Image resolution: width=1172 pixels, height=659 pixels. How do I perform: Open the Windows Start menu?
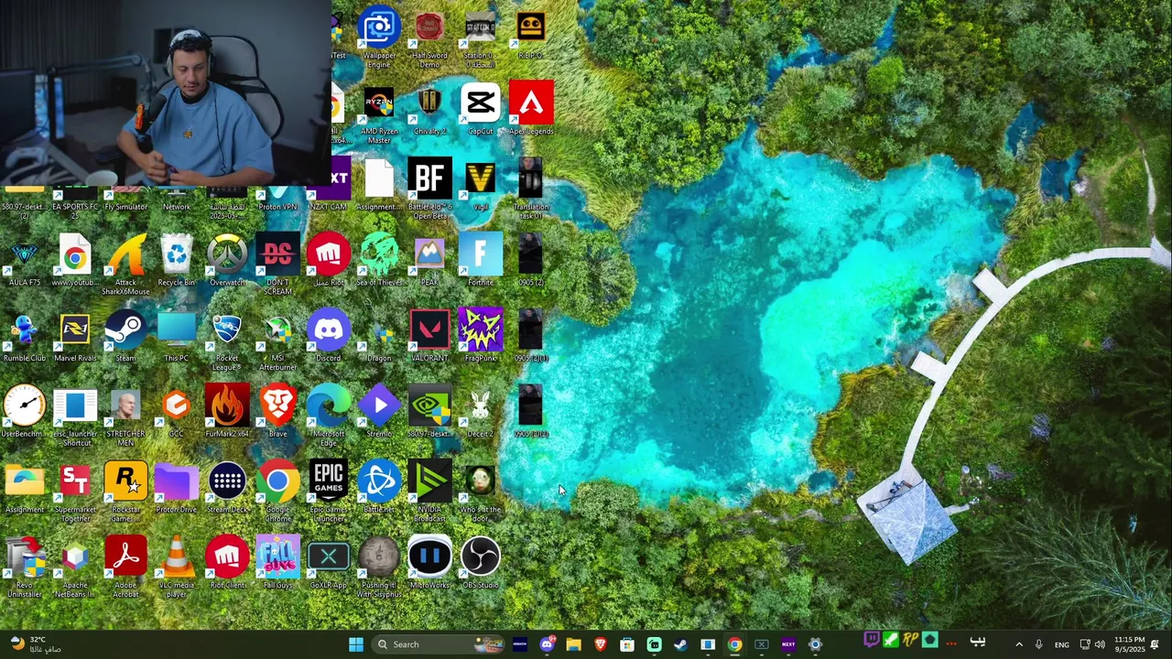[356, 644]
